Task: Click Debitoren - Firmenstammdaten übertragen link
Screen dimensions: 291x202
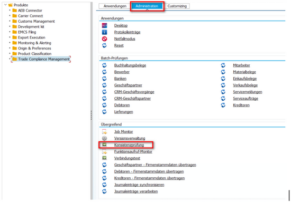Action: (x=149, y=171)
